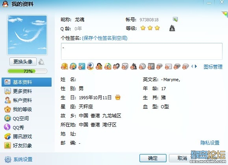The image size is (228, 165).
Task: Click the purple QQ秀 icon
Action: 7,127
